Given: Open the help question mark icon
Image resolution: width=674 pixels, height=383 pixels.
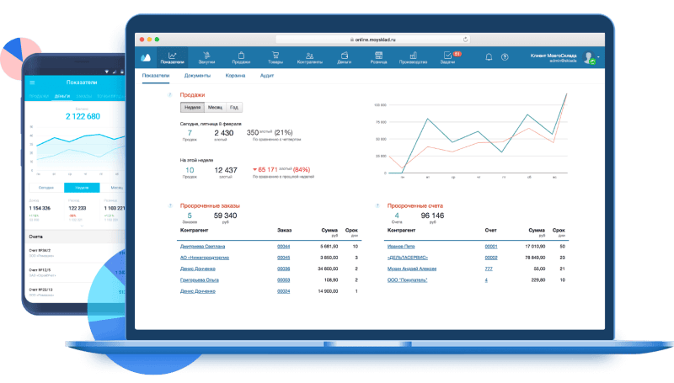Looking at the screenshot, I should 505,57.
